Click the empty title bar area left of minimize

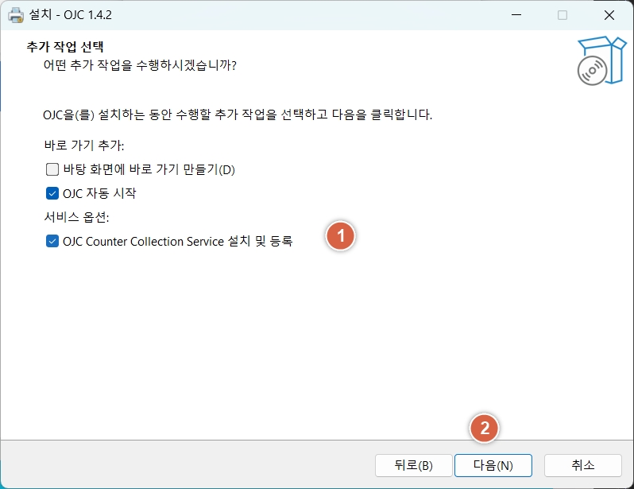318,15
